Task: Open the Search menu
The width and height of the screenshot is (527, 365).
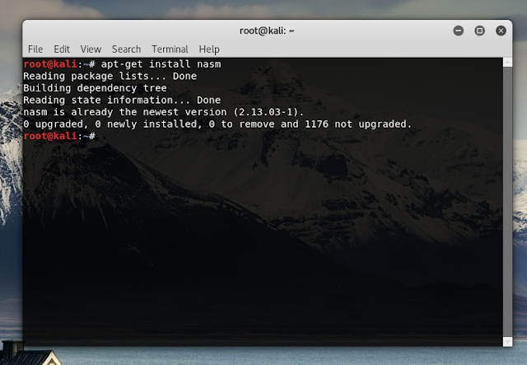Action: coord(126,49)
